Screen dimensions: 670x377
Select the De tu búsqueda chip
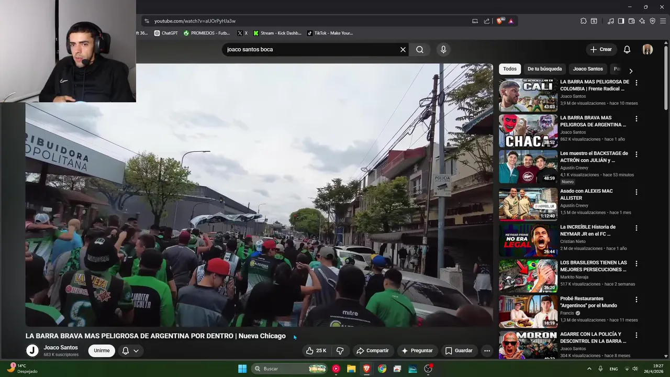(x=544, y=69)
